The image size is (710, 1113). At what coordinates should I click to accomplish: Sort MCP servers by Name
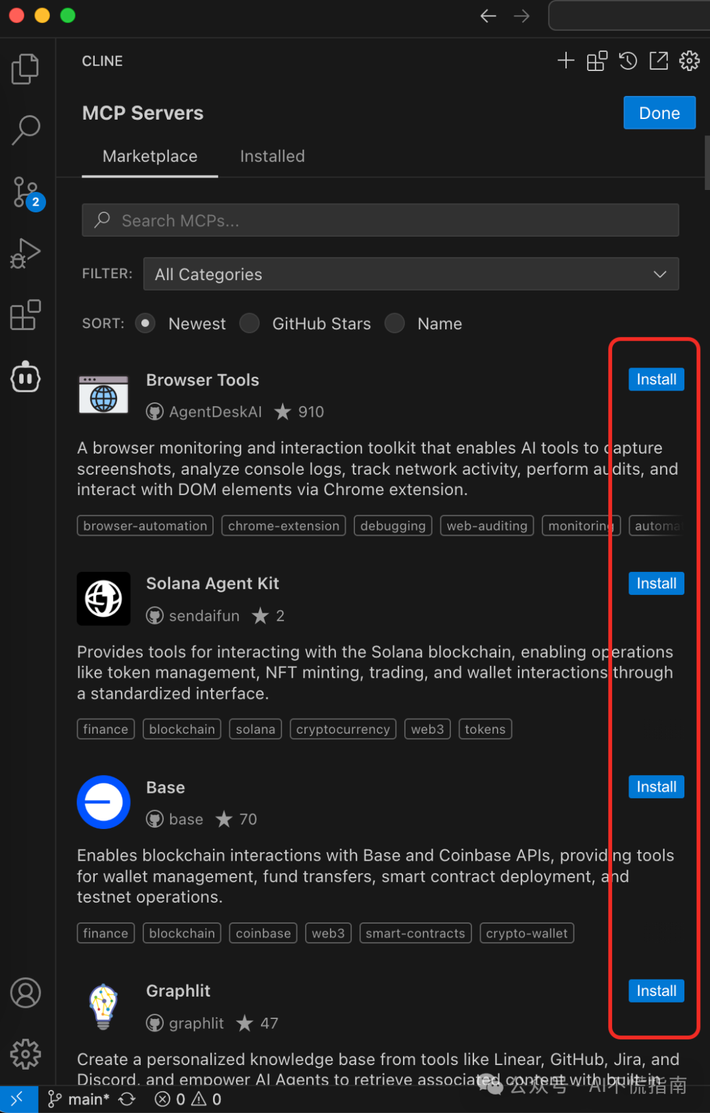[394, 323]
